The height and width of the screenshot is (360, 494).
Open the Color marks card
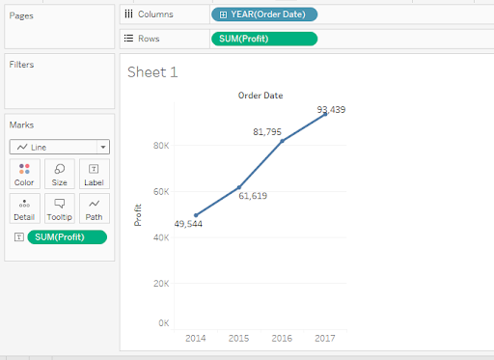coord(24,174)
